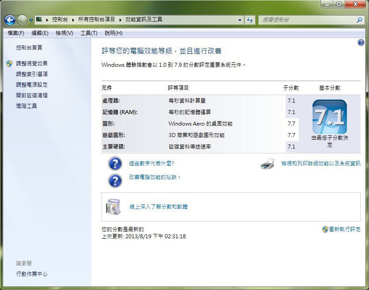Image resolution: width=369 pixels, height=290 pixels.
Task: Select the 記憶體 (RAM) row label
Action: click(x=120, y=112)
